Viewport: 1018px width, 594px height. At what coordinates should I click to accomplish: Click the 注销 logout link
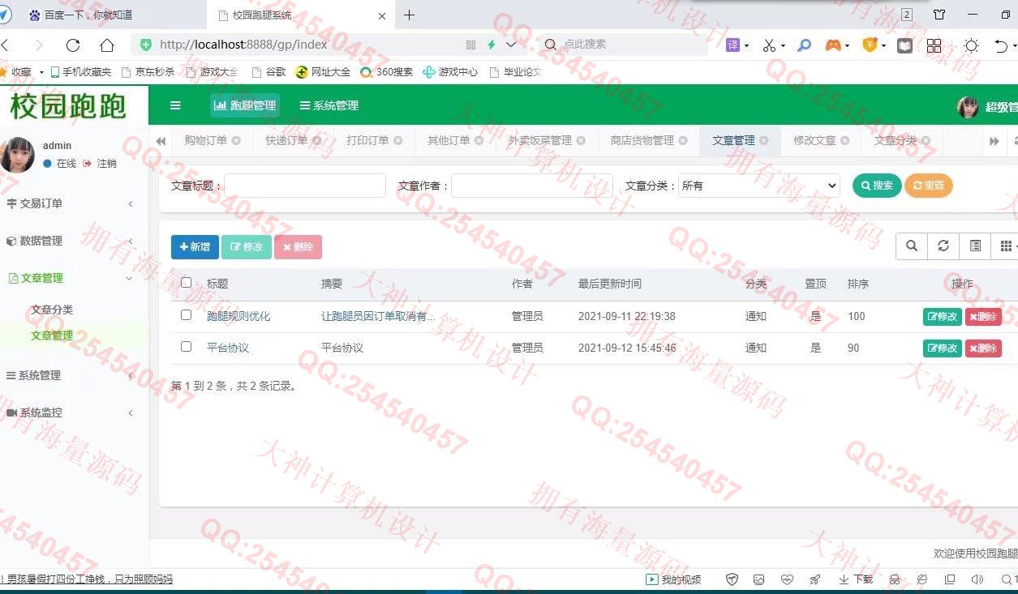point(101,164)
